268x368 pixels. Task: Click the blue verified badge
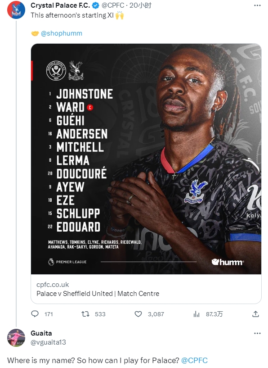pos(96,5)
